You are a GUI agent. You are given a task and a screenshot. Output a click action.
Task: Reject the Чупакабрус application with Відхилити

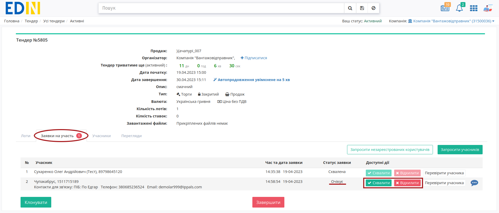point(407,183)
